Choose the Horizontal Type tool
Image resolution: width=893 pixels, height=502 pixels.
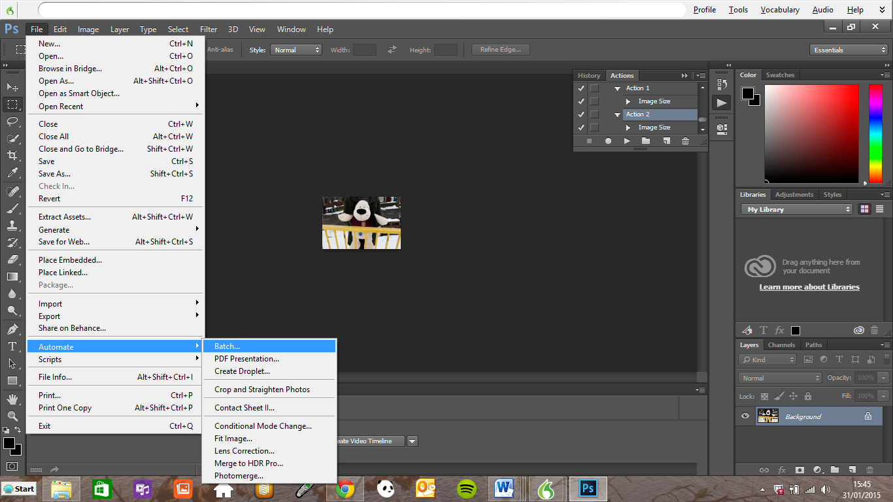13,347
